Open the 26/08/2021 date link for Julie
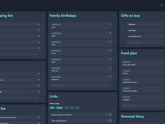 click(x=56, y=59)
